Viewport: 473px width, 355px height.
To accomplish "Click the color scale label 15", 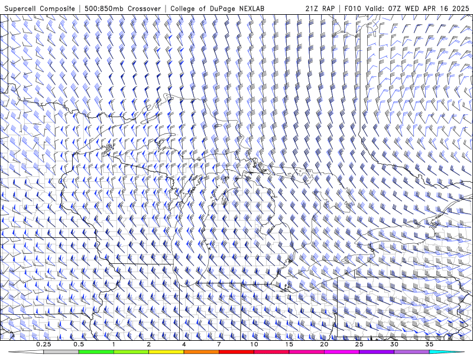I will pos(289,344).
